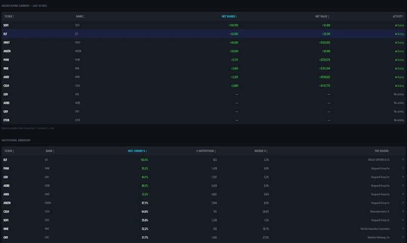Click Alliancebernstein L.P. top holder
The height and width of the screenshot is (243, 407).
380,212
